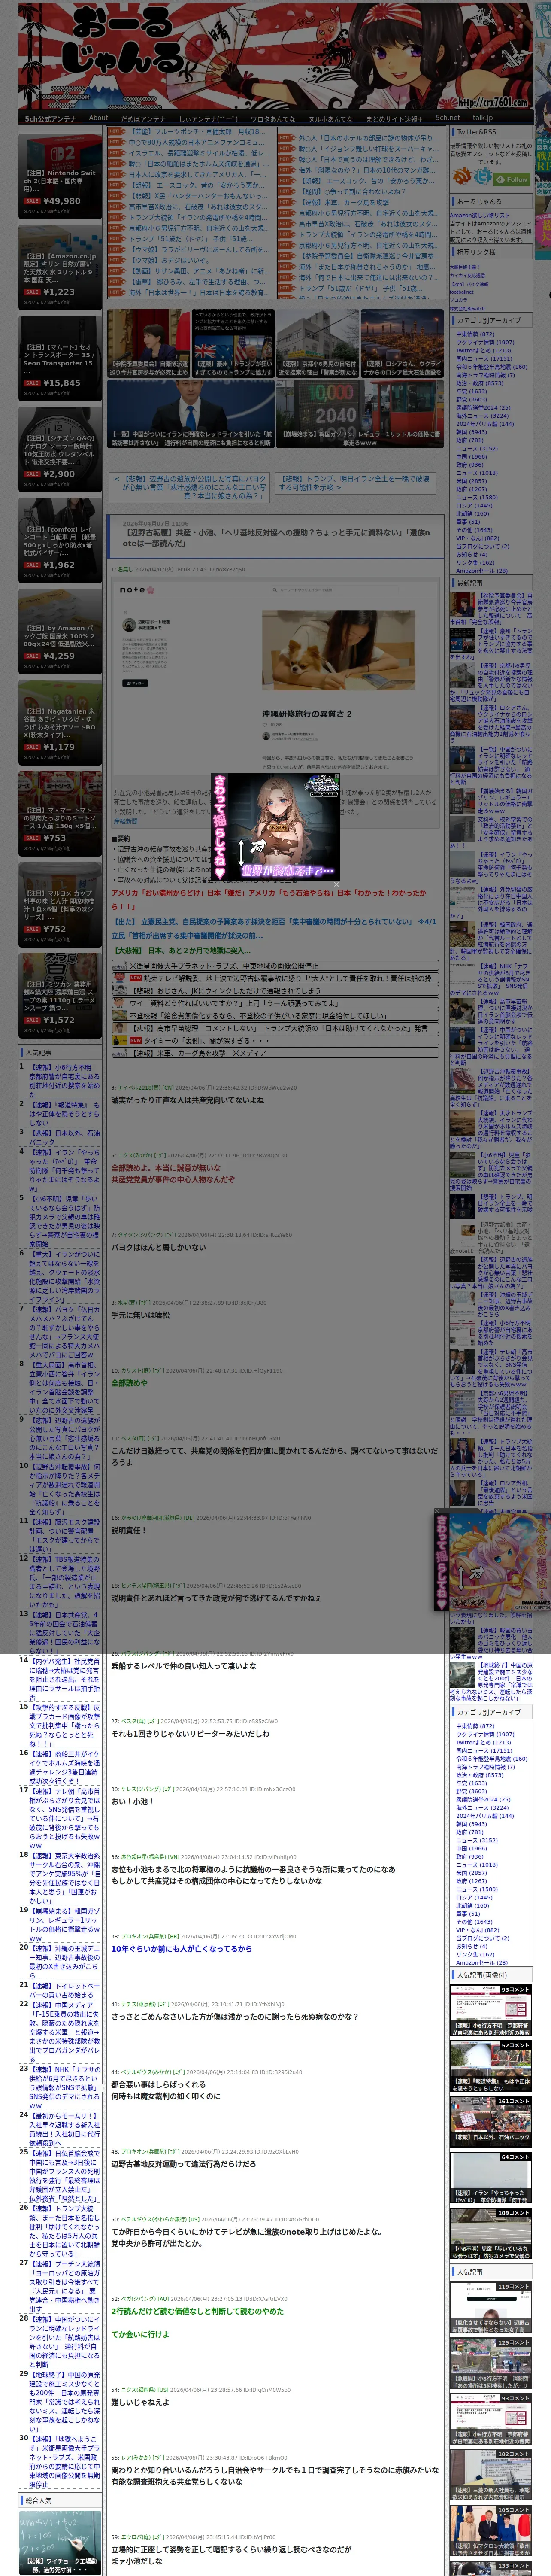Open related link ワイ「資料どう作ればいいですか？」
The image size is (551, 2576).
(x=234, y=1003)
